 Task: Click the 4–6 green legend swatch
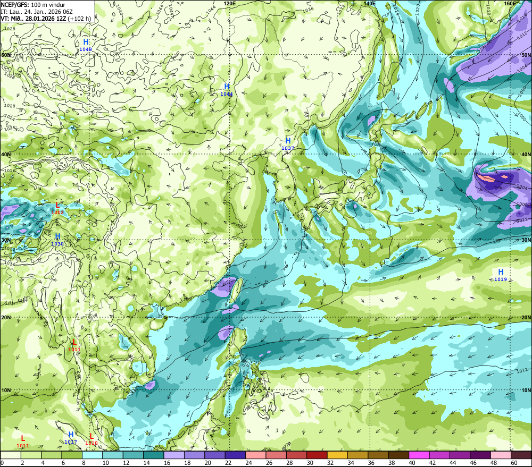pos(52,455)
